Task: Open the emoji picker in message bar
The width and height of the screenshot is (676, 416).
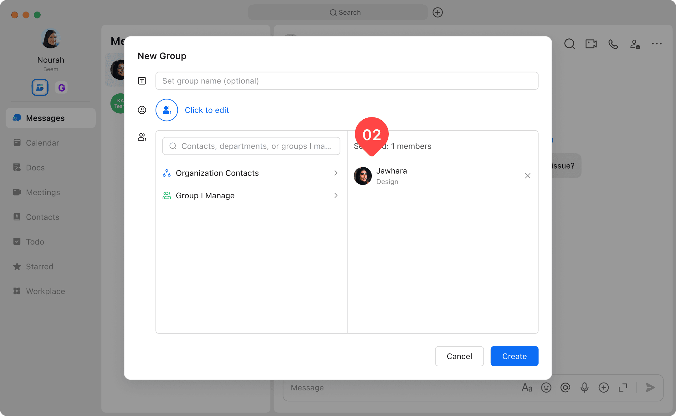Action: click(546, 388)
